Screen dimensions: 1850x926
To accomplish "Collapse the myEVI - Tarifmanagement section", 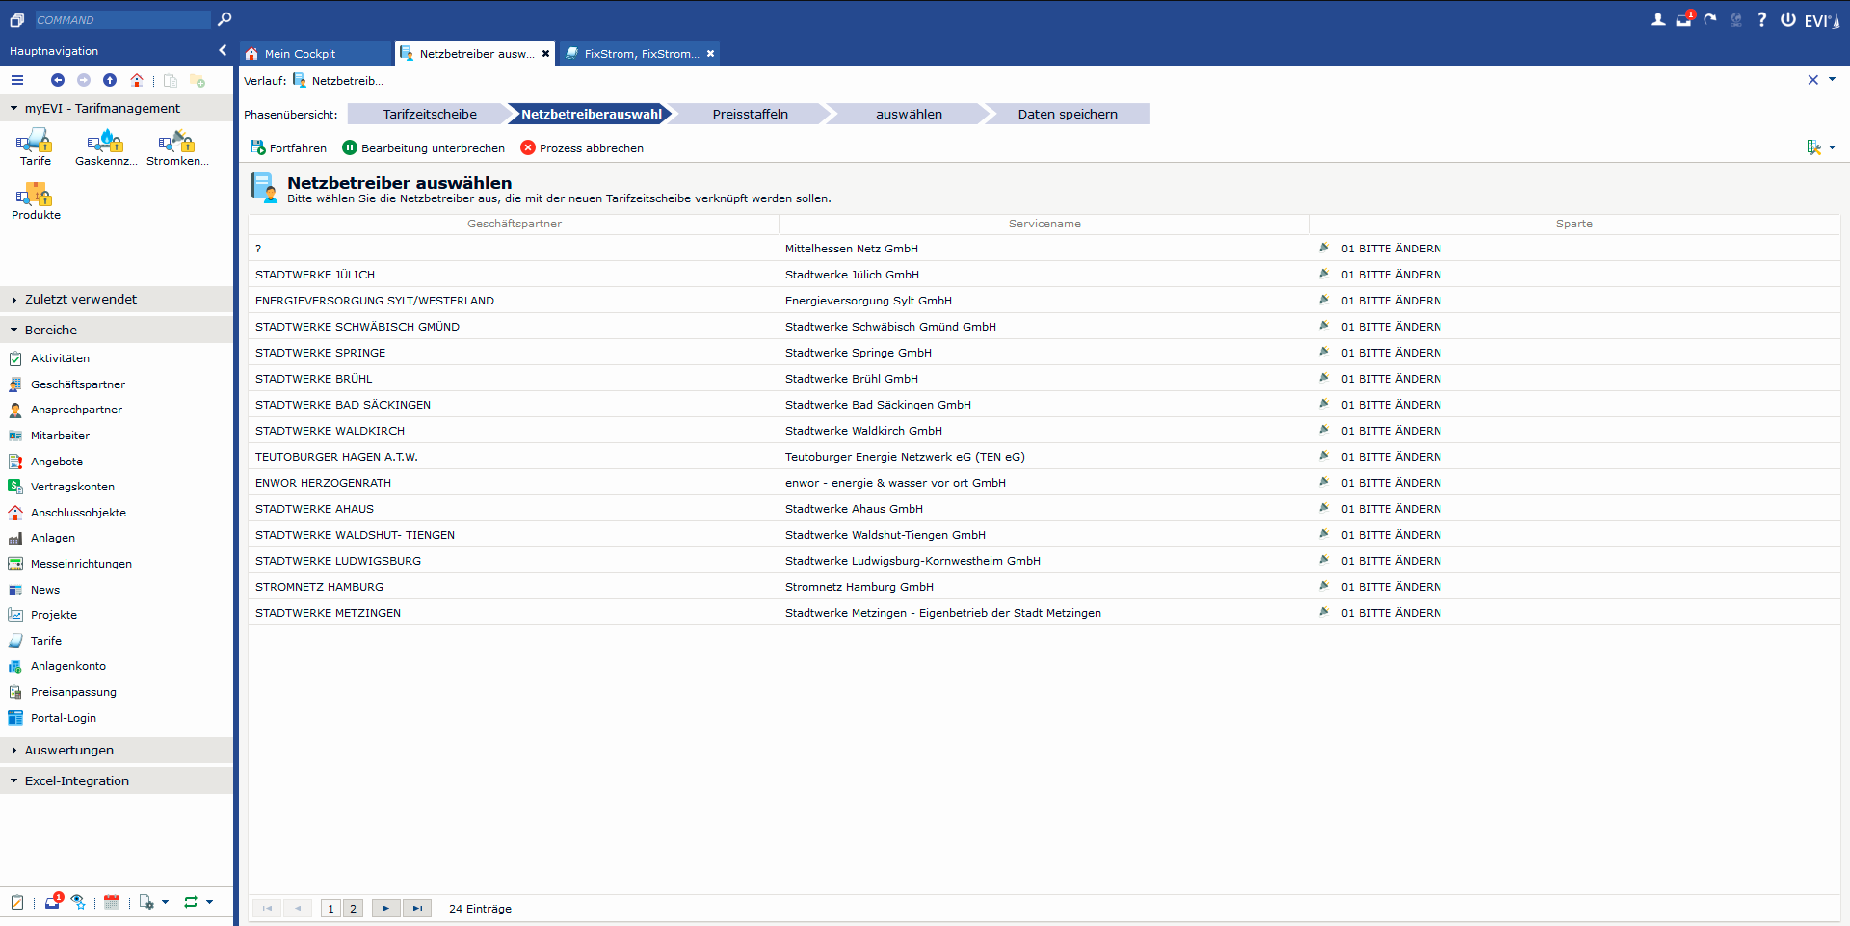I will coord(14,109).
